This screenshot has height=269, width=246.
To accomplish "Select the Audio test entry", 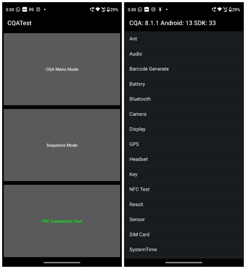I will pos(184,54).
